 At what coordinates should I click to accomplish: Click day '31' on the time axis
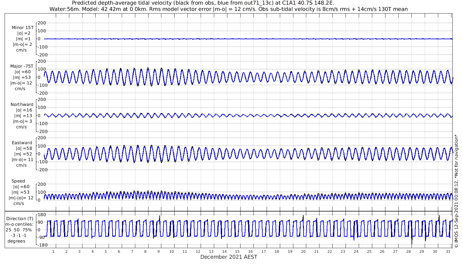(448, 251)
